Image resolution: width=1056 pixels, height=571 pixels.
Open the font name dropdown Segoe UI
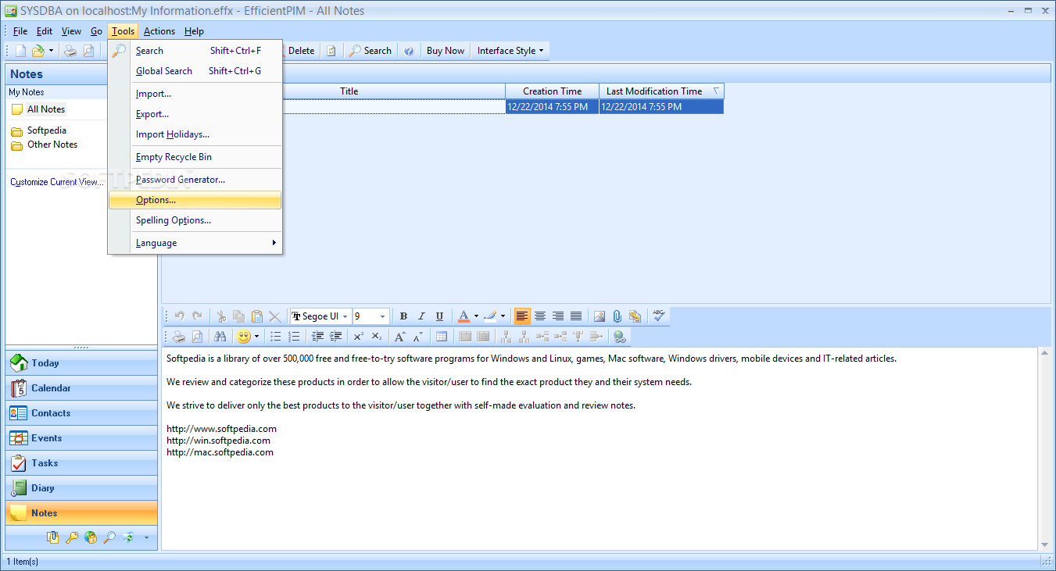tap(345, 316)
